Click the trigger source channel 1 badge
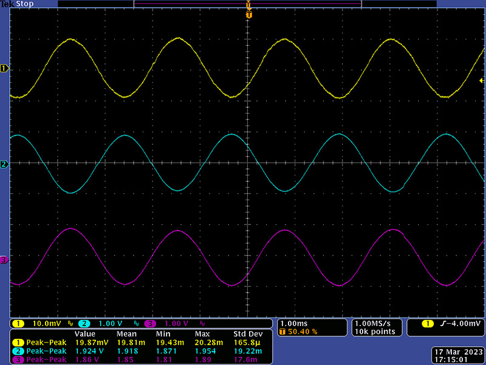The width and height of the screenshot is (486, 365). (428, 324)
